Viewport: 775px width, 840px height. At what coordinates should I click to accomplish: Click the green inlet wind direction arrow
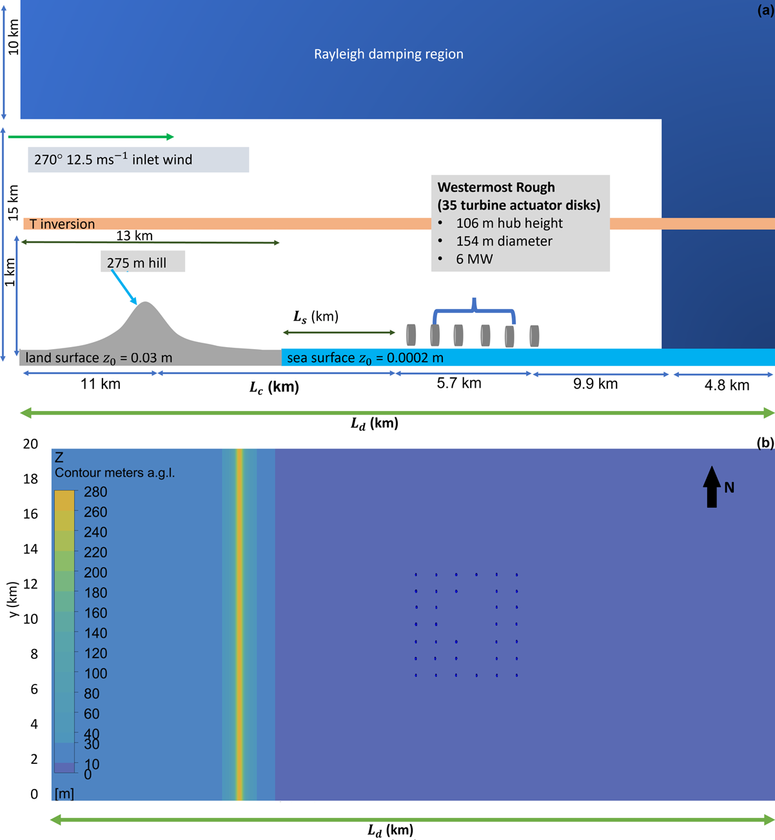91,137
